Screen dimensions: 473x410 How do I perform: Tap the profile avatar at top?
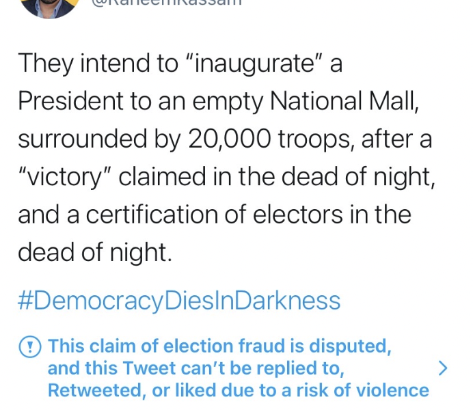48,5
